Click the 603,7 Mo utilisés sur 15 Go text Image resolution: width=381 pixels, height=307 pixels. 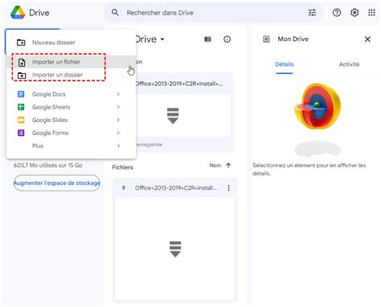pyautogui.click(x=48, y=166)
